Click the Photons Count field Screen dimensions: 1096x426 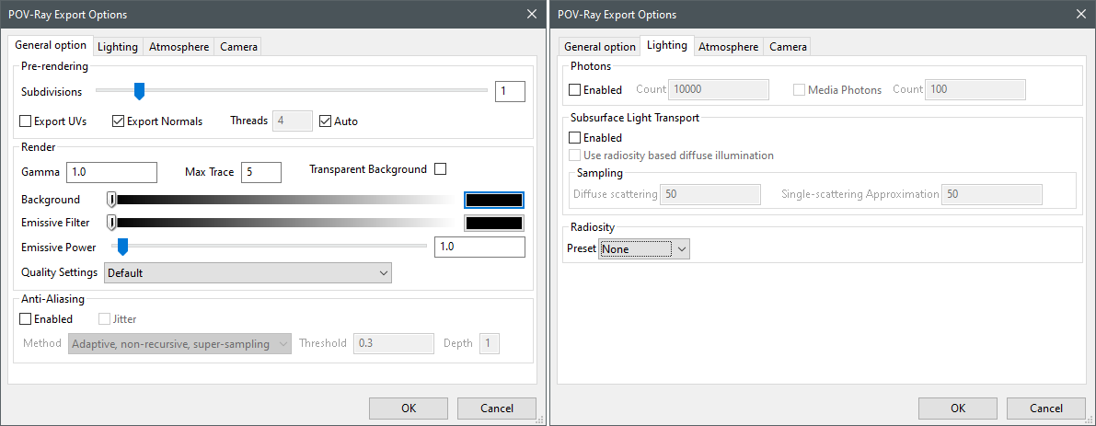click(x=720, y=89)
